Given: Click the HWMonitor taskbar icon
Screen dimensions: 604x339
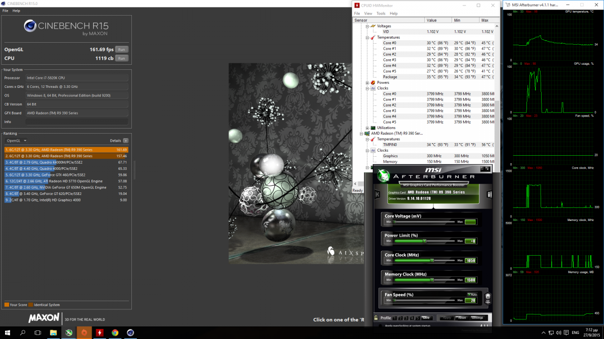Looking at the screenshot, I should [100, 332].
